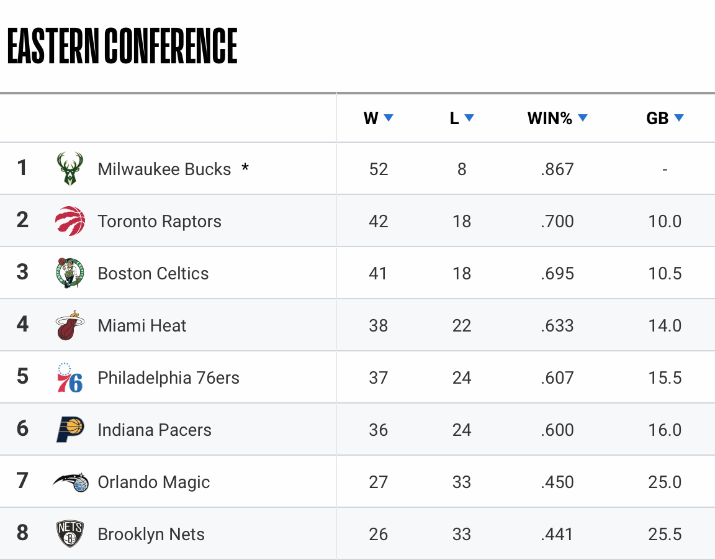Sort by L column arrow
This screenshot has width=715, height=560.
pos(469,118)
